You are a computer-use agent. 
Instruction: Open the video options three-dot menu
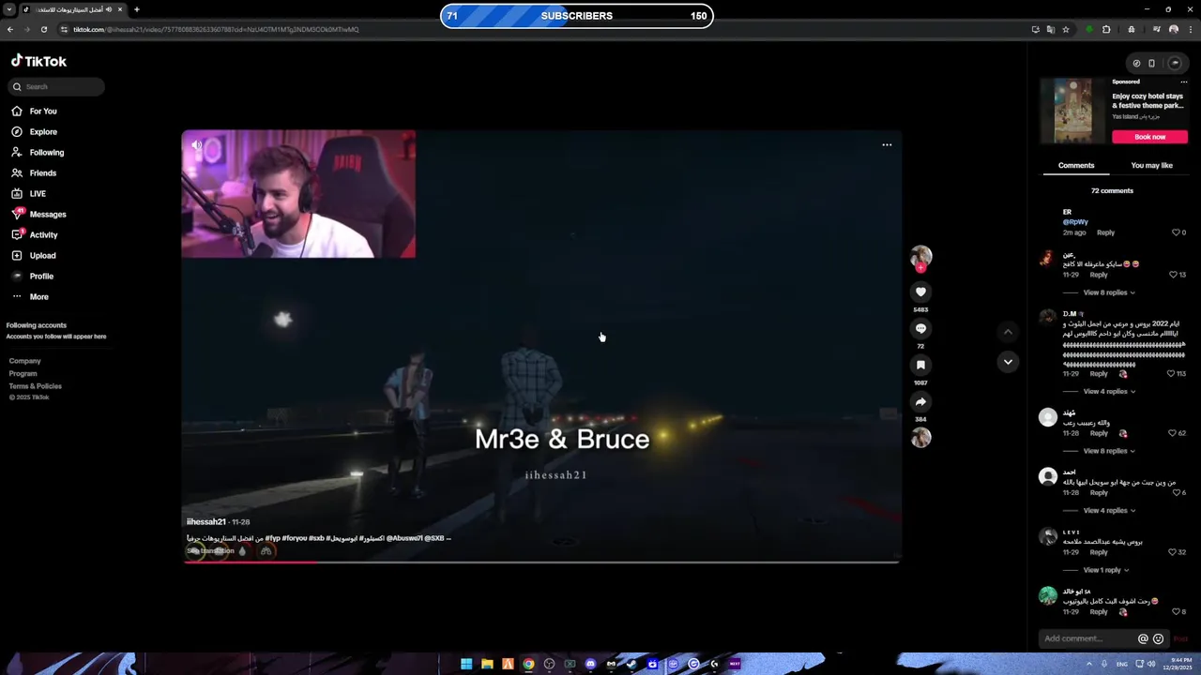pos(887,145)
